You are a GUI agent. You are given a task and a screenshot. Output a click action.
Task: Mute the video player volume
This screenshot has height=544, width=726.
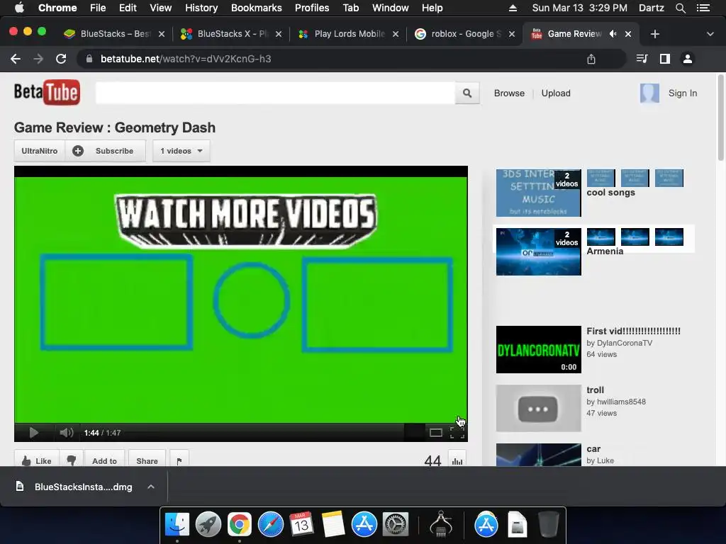pos(66,433)
